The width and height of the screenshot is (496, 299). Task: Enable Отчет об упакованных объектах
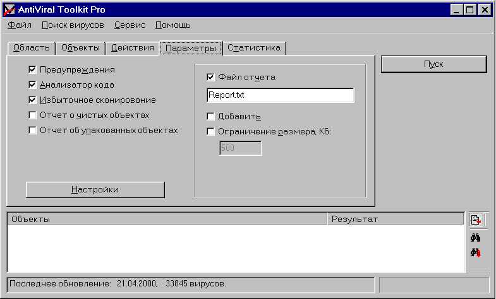(x=32, y=130)
